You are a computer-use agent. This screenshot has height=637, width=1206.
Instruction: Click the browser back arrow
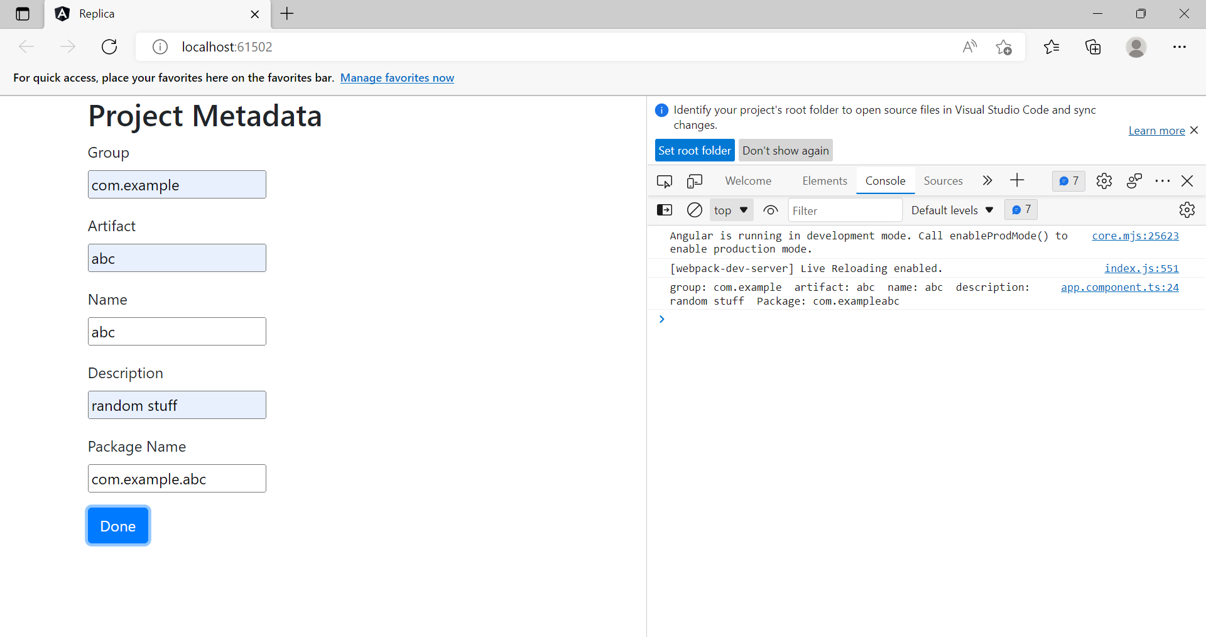coord(26,46)
